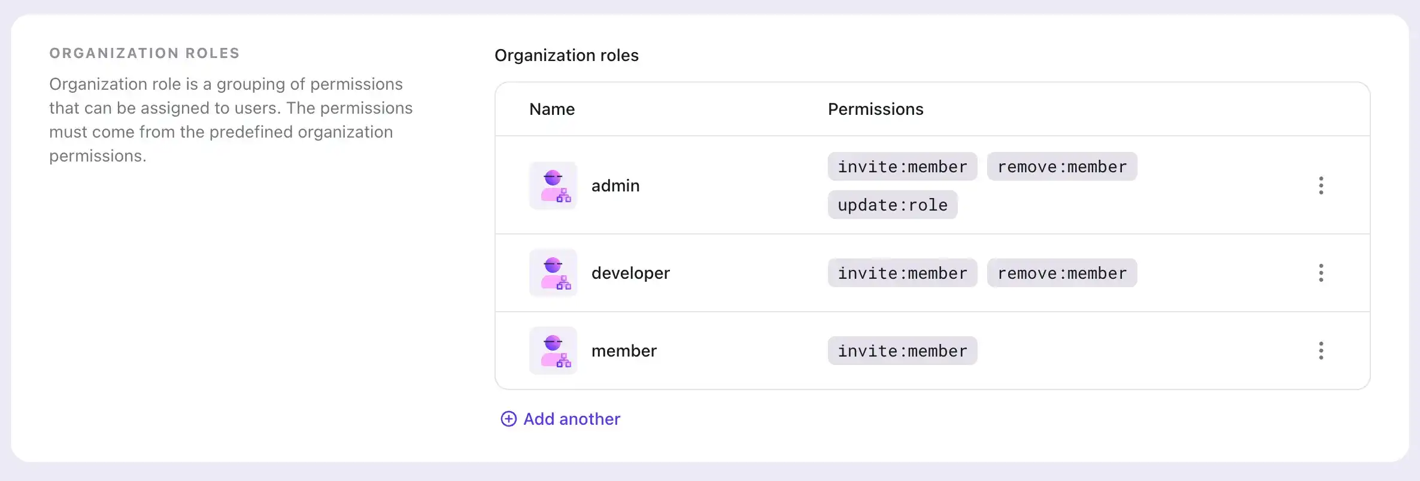This screenshot has height=481, width=1420.
Task: Click admin's remove:member permission tag
Action: point(1062,166)
